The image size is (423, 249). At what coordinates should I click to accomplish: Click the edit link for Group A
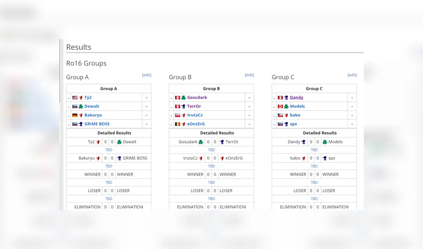pos(147,75)
